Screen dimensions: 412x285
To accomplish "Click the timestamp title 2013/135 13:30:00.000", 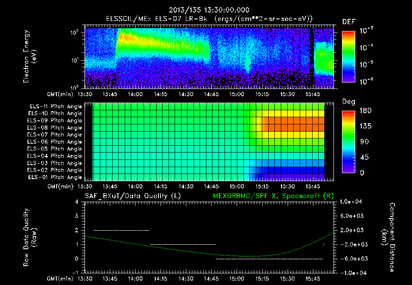I will pos(209,10).
